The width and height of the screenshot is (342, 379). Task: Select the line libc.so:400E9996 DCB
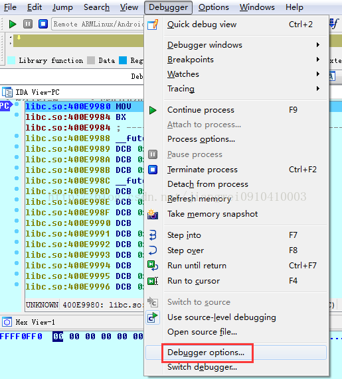(x=84, y=287)
